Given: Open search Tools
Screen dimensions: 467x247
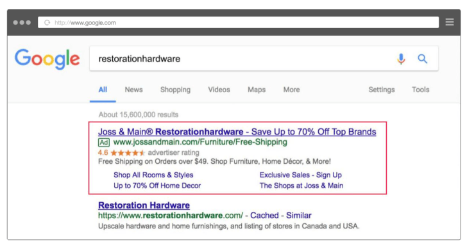Looking at the screenshot, I should (x=421, y=90).
